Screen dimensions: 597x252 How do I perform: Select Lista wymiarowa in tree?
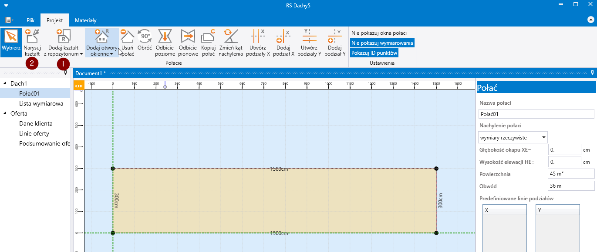click(x=41, y=103)
